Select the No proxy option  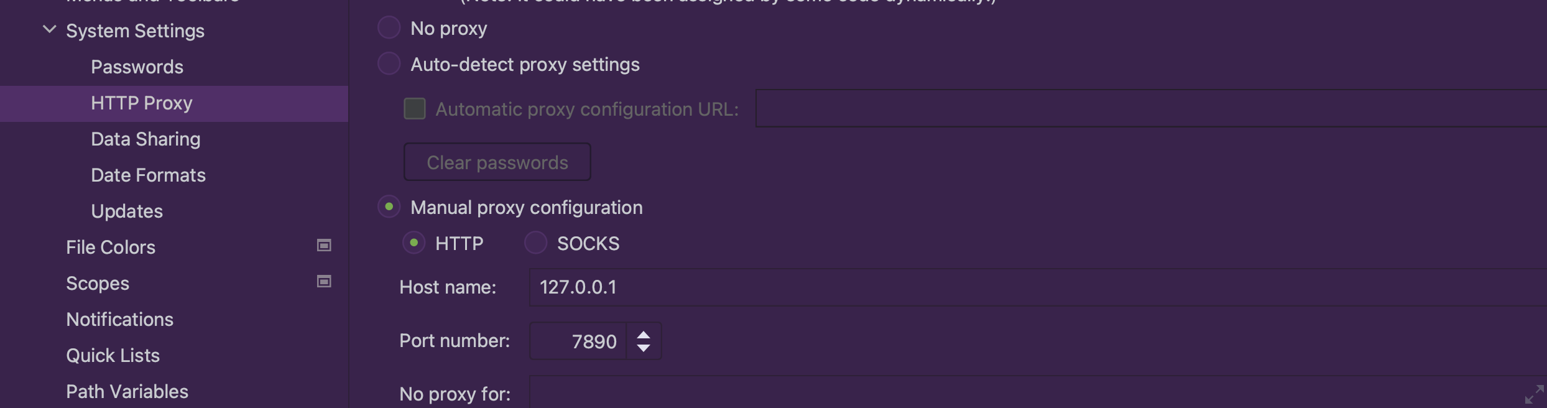[389, 28]
